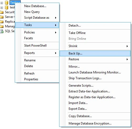This screenshot has height=129, width=132.
Task: Choose Take Offline in the Tasks submenu
Action: pyautogui.click(x=95, y=33)
